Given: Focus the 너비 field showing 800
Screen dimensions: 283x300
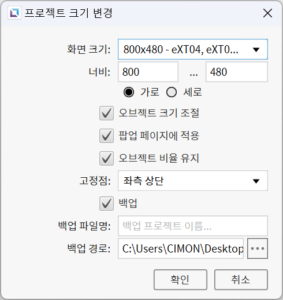Looking at the screenshot, I should pos(148,72).
